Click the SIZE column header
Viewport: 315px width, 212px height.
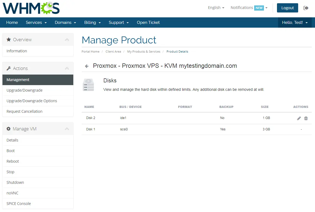pyautogui.click(x=264, y=107)
